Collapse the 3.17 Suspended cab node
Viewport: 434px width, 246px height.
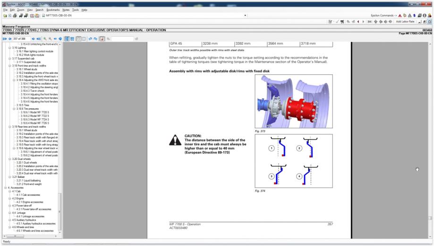point(10,59)
